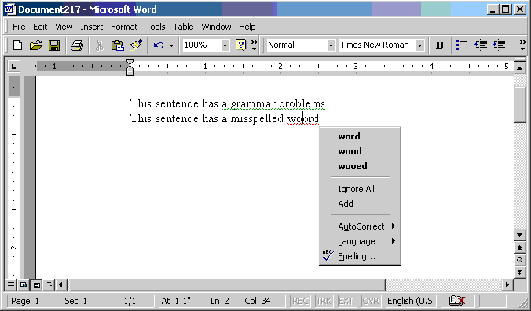531x311 pixels.
Task: Toggle REC macro recording indicator
Action: pyautogui.click(x=300, y=301)
